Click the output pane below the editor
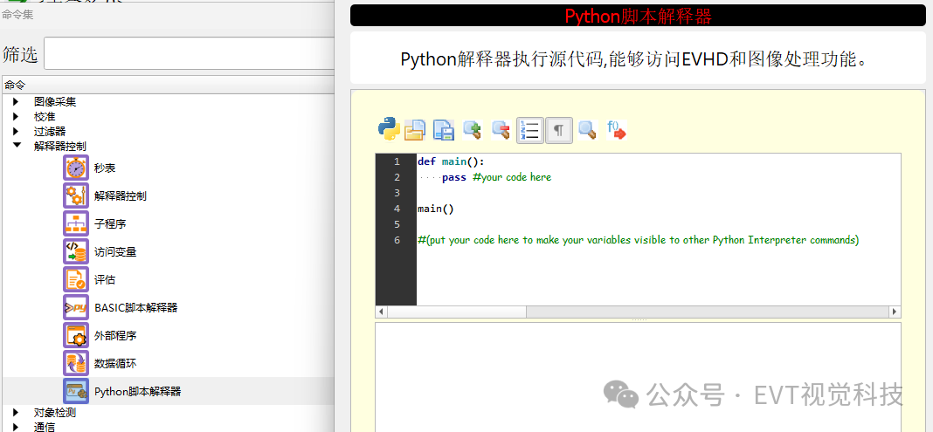Screen dimensions: 933x432 click(x=638, y=377)
